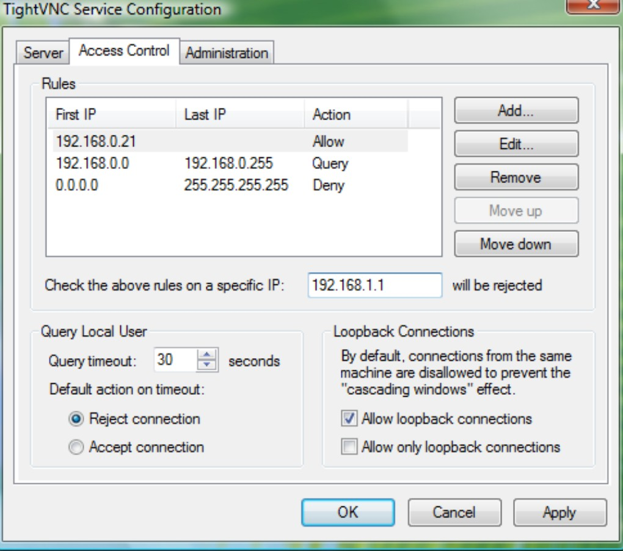Click the specific IP check field

[374, 285]
